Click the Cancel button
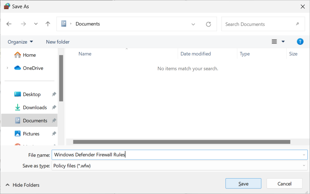The image size is (310, 194). click(284, 183)
